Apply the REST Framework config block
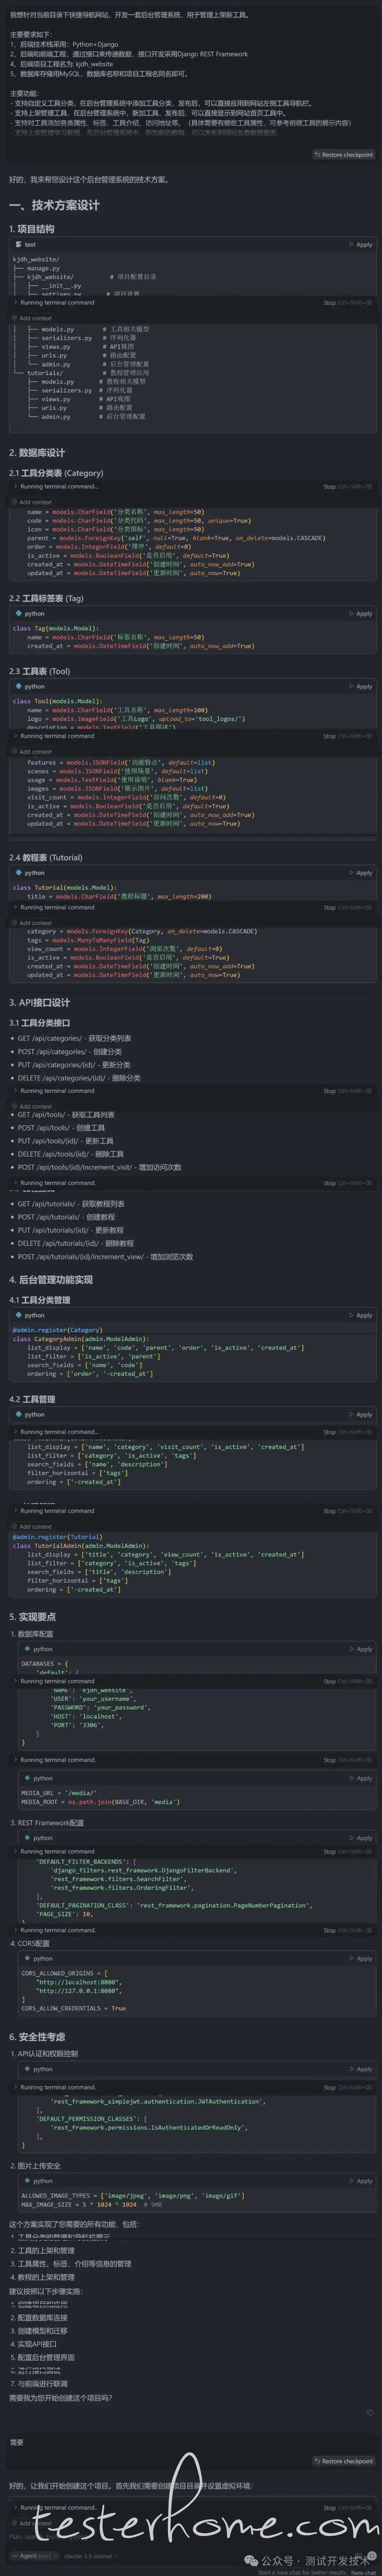The width and height of the screenshot is (382, 2576). (x=361, y=1838)
